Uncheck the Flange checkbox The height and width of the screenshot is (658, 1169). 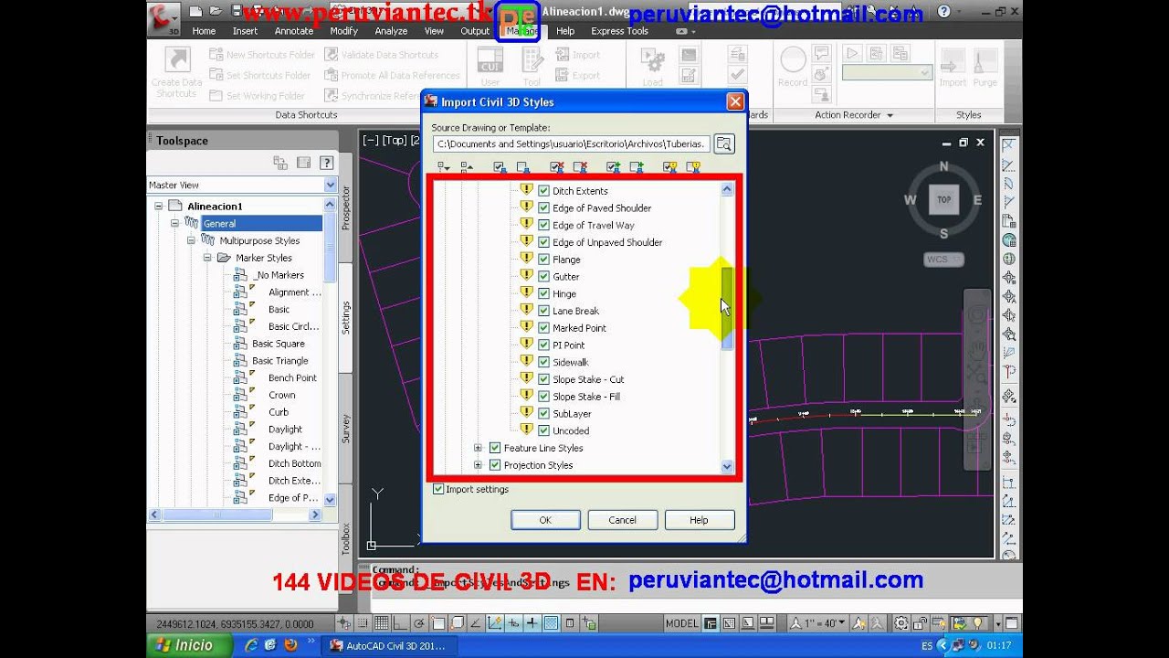(x=544, y=260)
